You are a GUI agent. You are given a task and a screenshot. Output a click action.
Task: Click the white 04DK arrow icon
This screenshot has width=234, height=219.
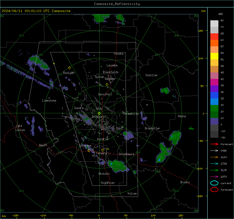click(x=214, y=151)
